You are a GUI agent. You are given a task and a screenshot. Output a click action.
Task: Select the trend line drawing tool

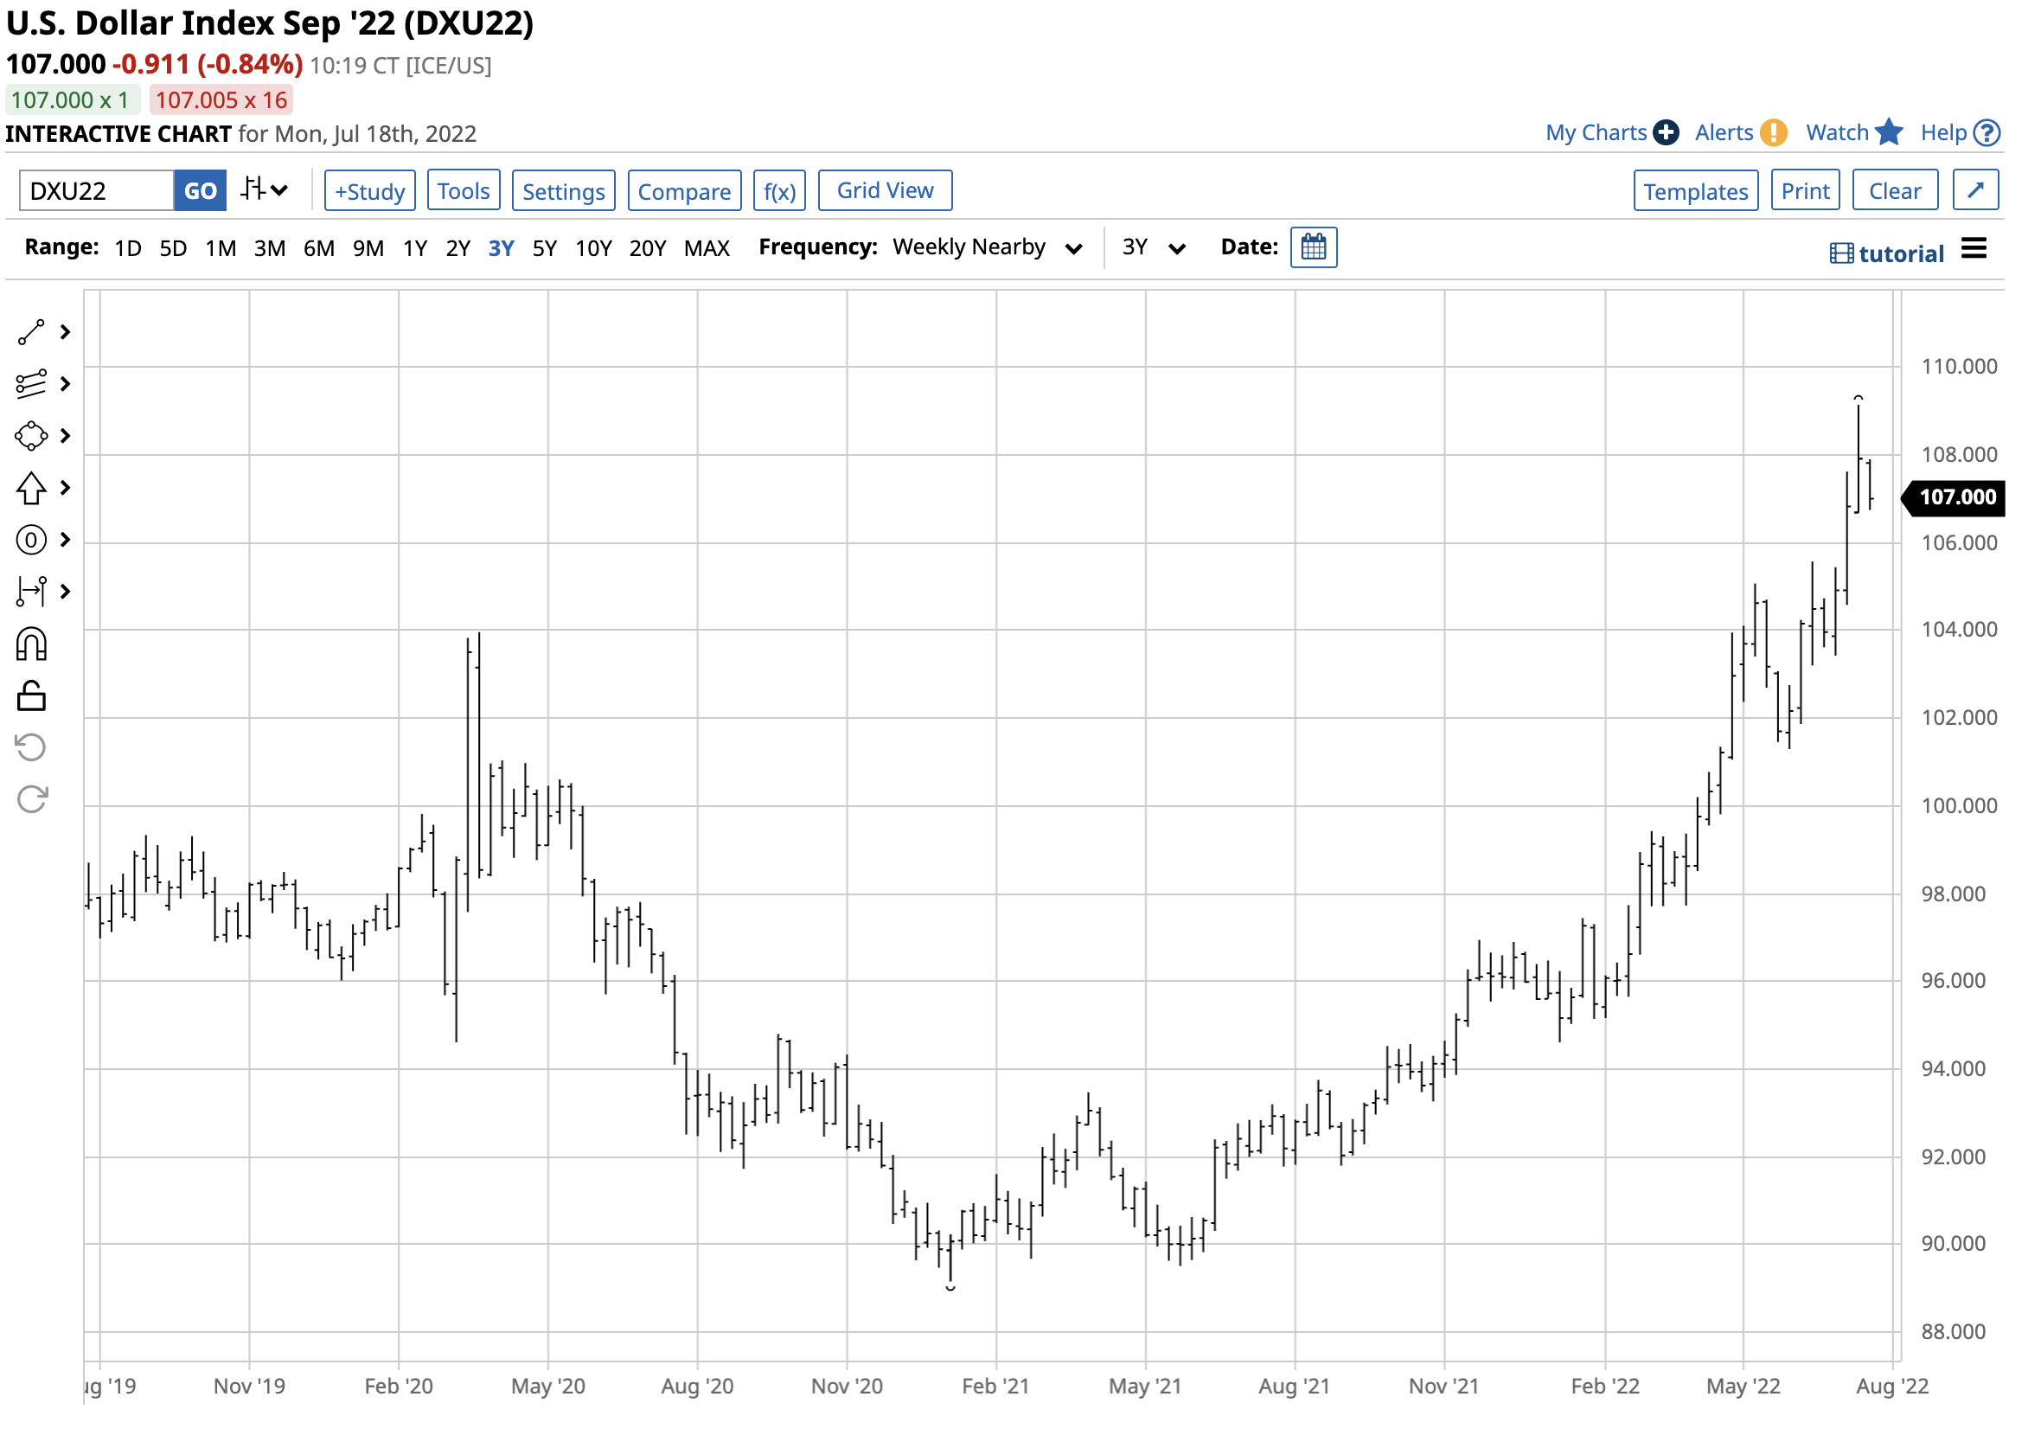[31, 332]
